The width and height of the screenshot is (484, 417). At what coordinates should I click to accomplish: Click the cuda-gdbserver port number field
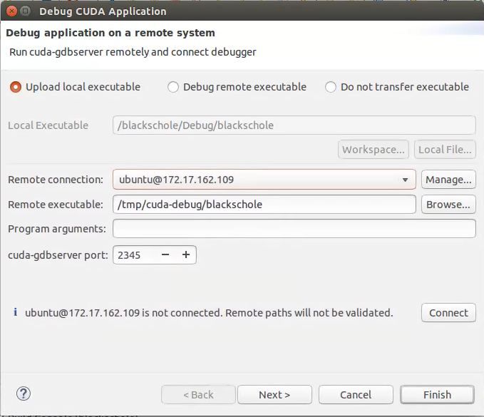pos(134,254)
